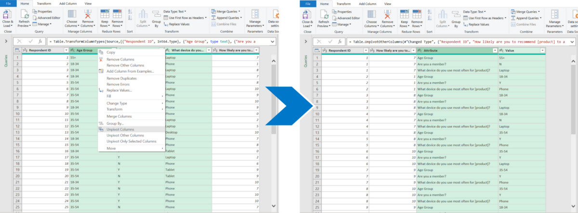Image resolution: width=578 pixels, height=213 pixels.
Task: Switch to Transform tab in left window
Action: point(44,3)
